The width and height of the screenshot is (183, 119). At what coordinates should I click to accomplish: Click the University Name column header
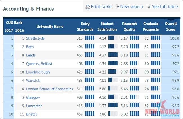coord(50,26)
